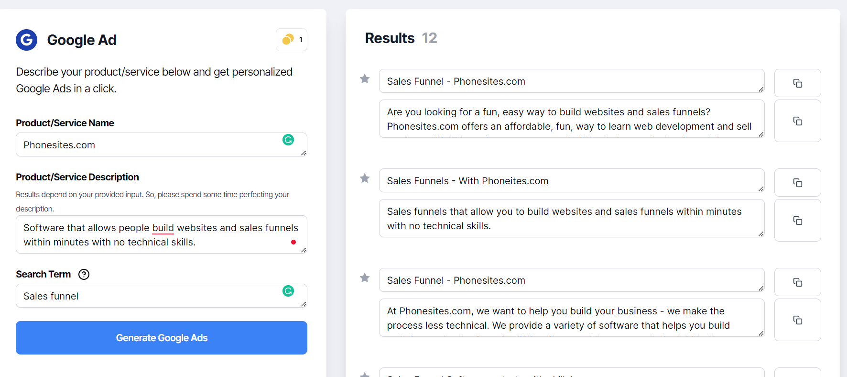Copy the first result headline Sales Funnel - Phonesites.com

point(797,83)
